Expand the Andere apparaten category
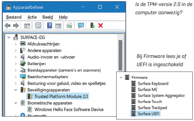The image size is (194, 121). pos(16,50)
